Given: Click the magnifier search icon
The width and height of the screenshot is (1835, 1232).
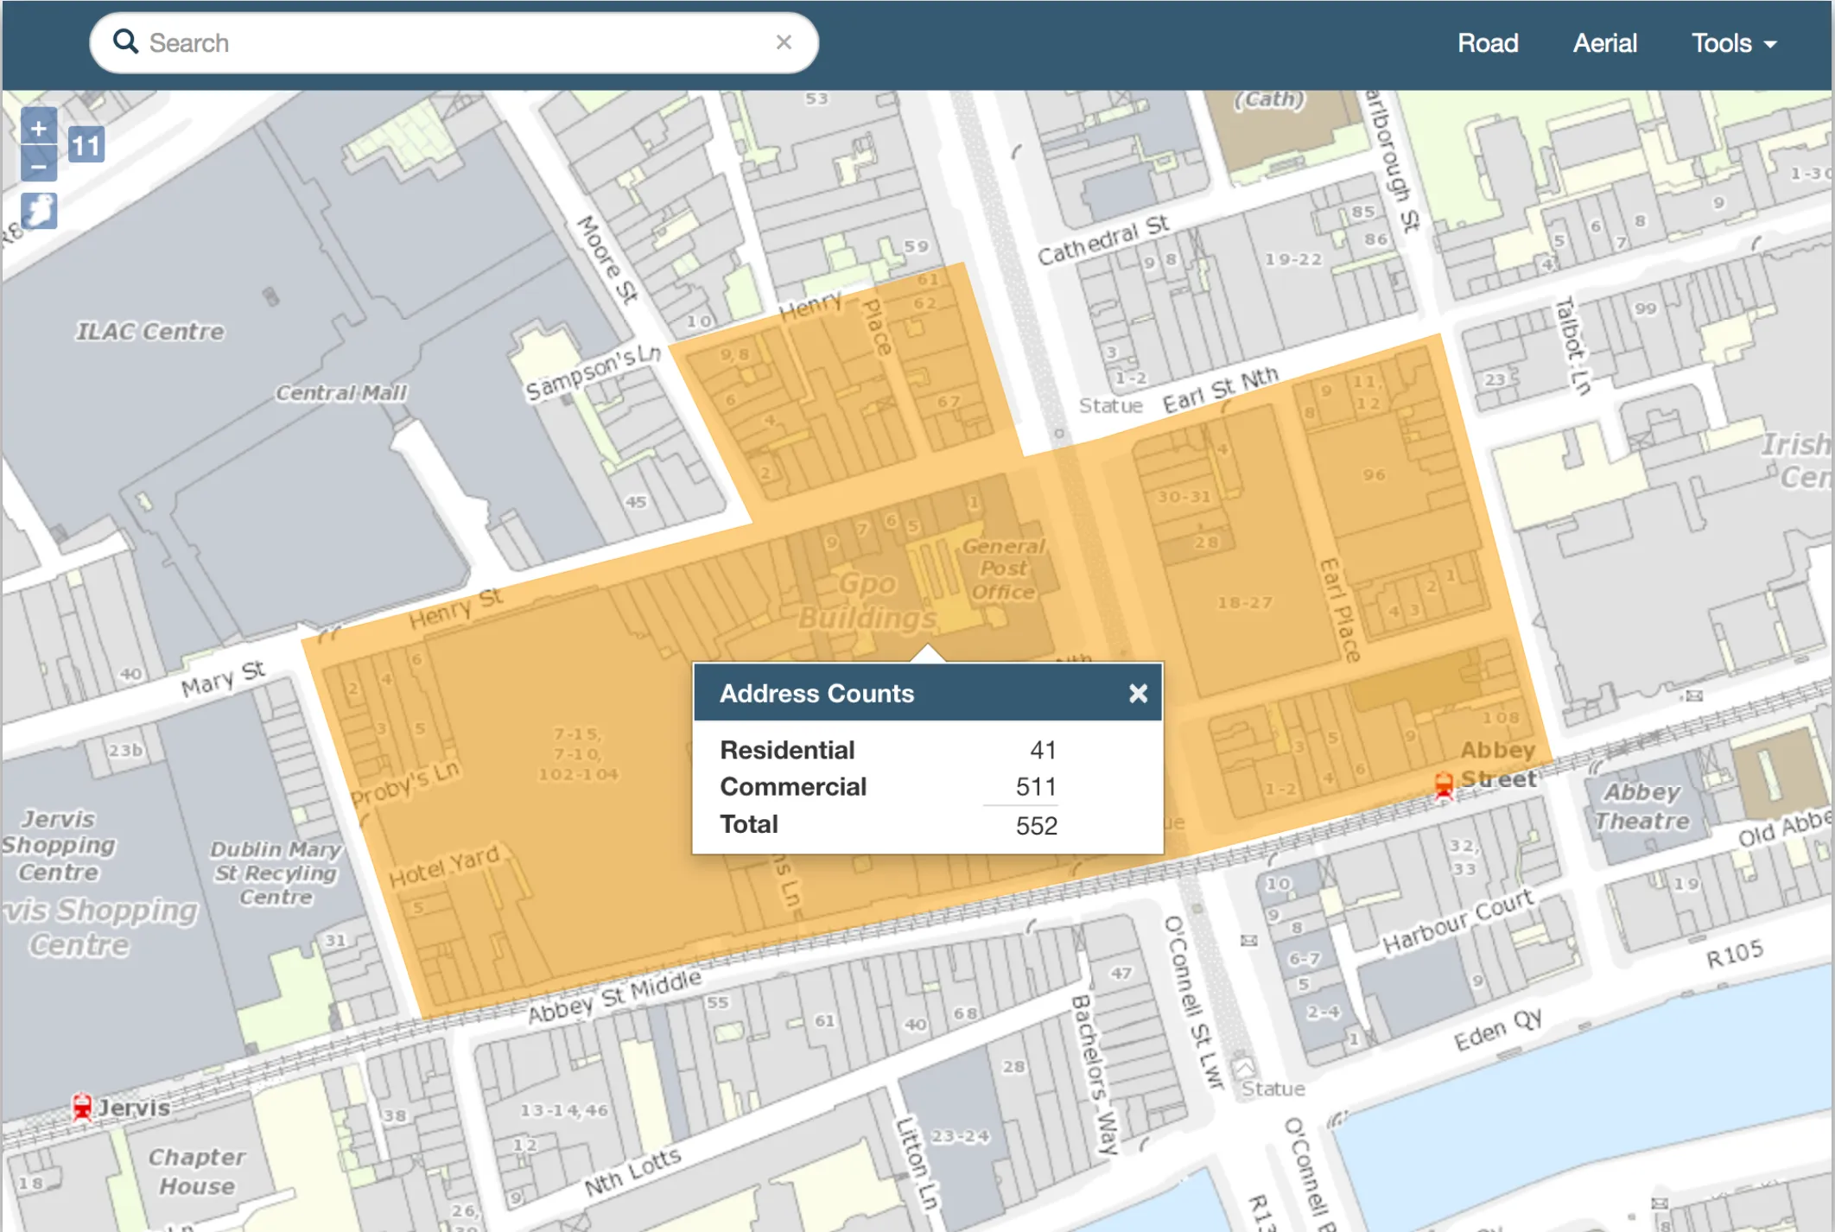Looking at the screenshot, I should (x=126, y=41).
